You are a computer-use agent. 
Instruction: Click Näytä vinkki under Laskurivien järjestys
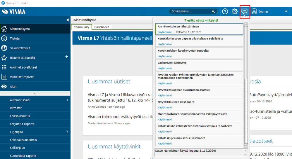(x=164, y=68)
